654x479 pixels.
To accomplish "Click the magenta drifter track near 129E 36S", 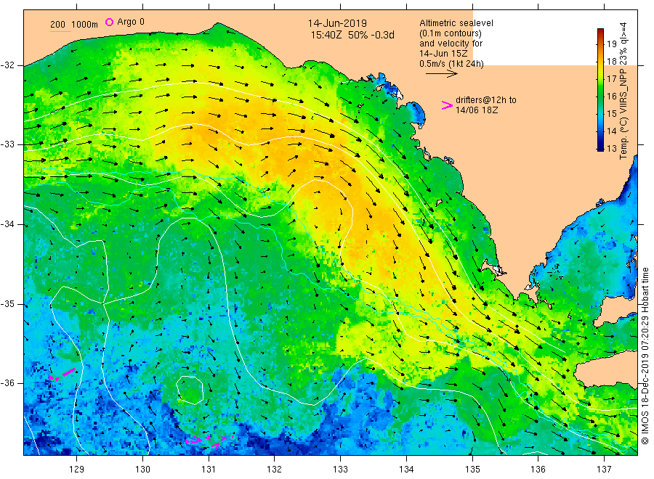I will (x=62, y=375).
